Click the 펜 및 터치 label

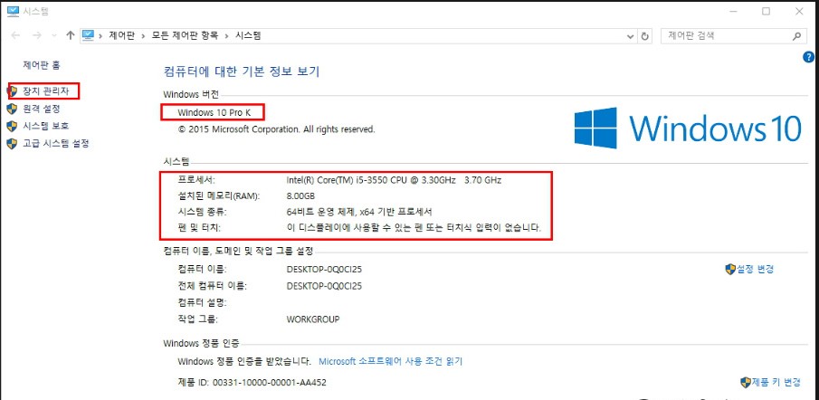pyautogui.click(x=200, y=228)
